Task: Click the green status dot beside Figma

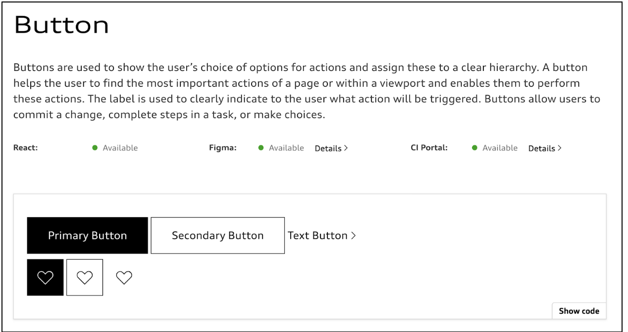Action: click(262, 147)
